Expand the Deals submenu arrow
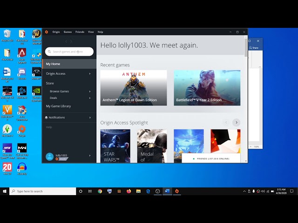 tap(90, 98)
